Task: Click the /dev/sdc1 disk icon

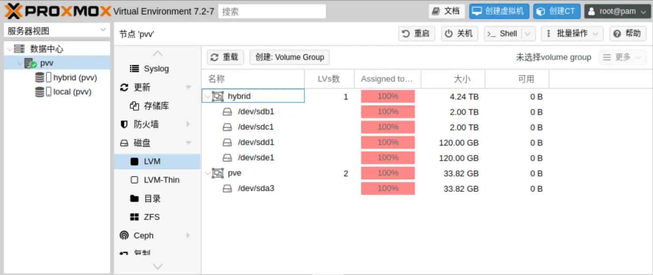Action: [227, 127]
